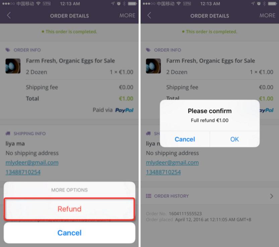Tap the egg product thumbnail on left screen
This screenshot has height=247, width=279.
pyautogui.click(x=13, y=66)
